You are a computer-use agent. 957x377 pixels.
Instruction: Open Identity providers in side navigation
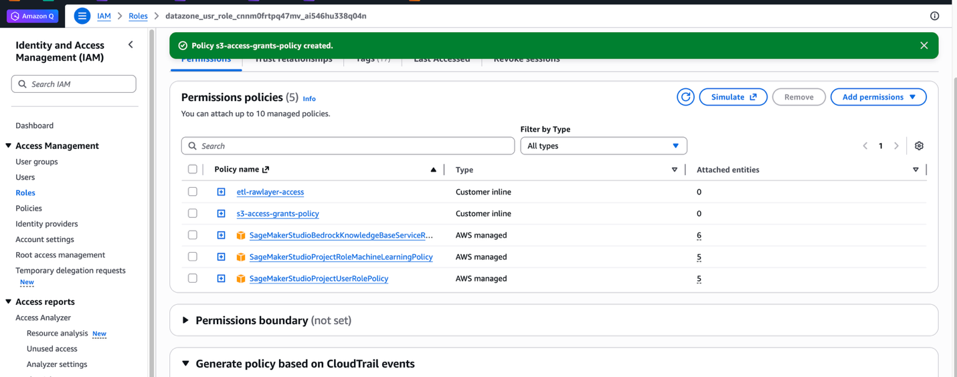(x=47, y=224)
